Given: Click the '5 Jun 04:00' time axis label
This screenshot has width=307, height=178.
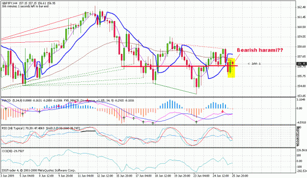Looking at the screenshot, I should 27,176.
